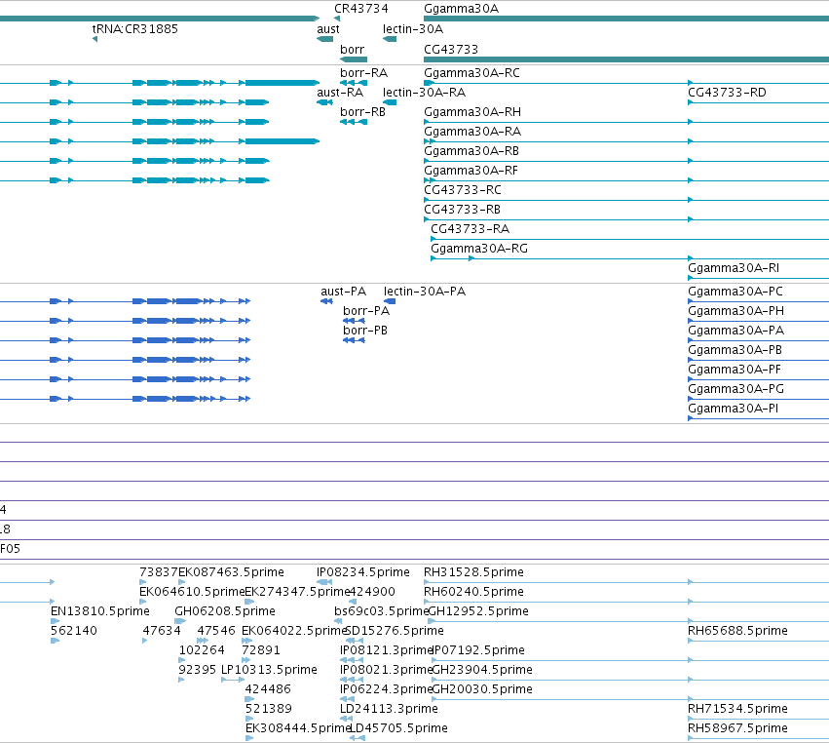This screenshot has width=829, height=743.
Task: Select CG43733-RA transcript label
Action: pyautogui.click(x=470, y=229)
